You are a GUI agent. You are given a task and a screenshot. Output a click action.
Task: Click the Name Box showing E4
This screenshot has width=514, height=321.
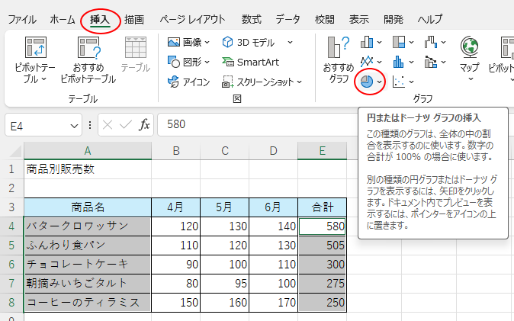[37, 126]
